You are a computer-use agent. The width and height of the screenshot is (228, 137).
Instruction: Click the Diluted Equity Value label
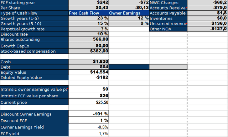(x=34, y=78)
